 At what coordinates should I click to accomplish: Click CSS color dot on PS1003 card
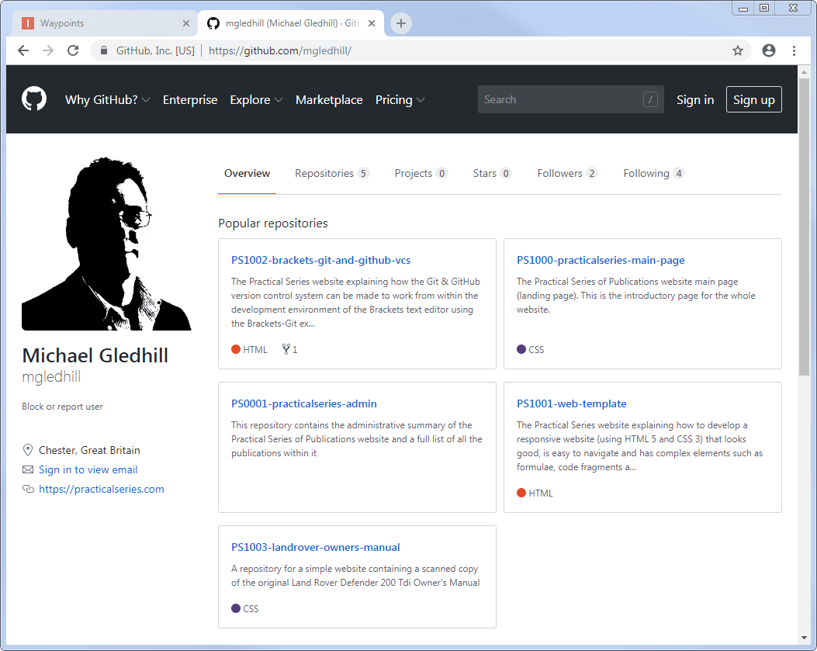236,608
